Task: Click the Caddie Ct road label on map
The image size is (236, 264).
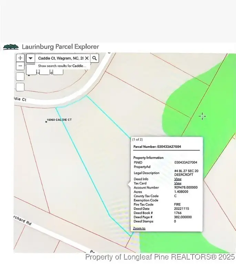Action: click(20, 99)
